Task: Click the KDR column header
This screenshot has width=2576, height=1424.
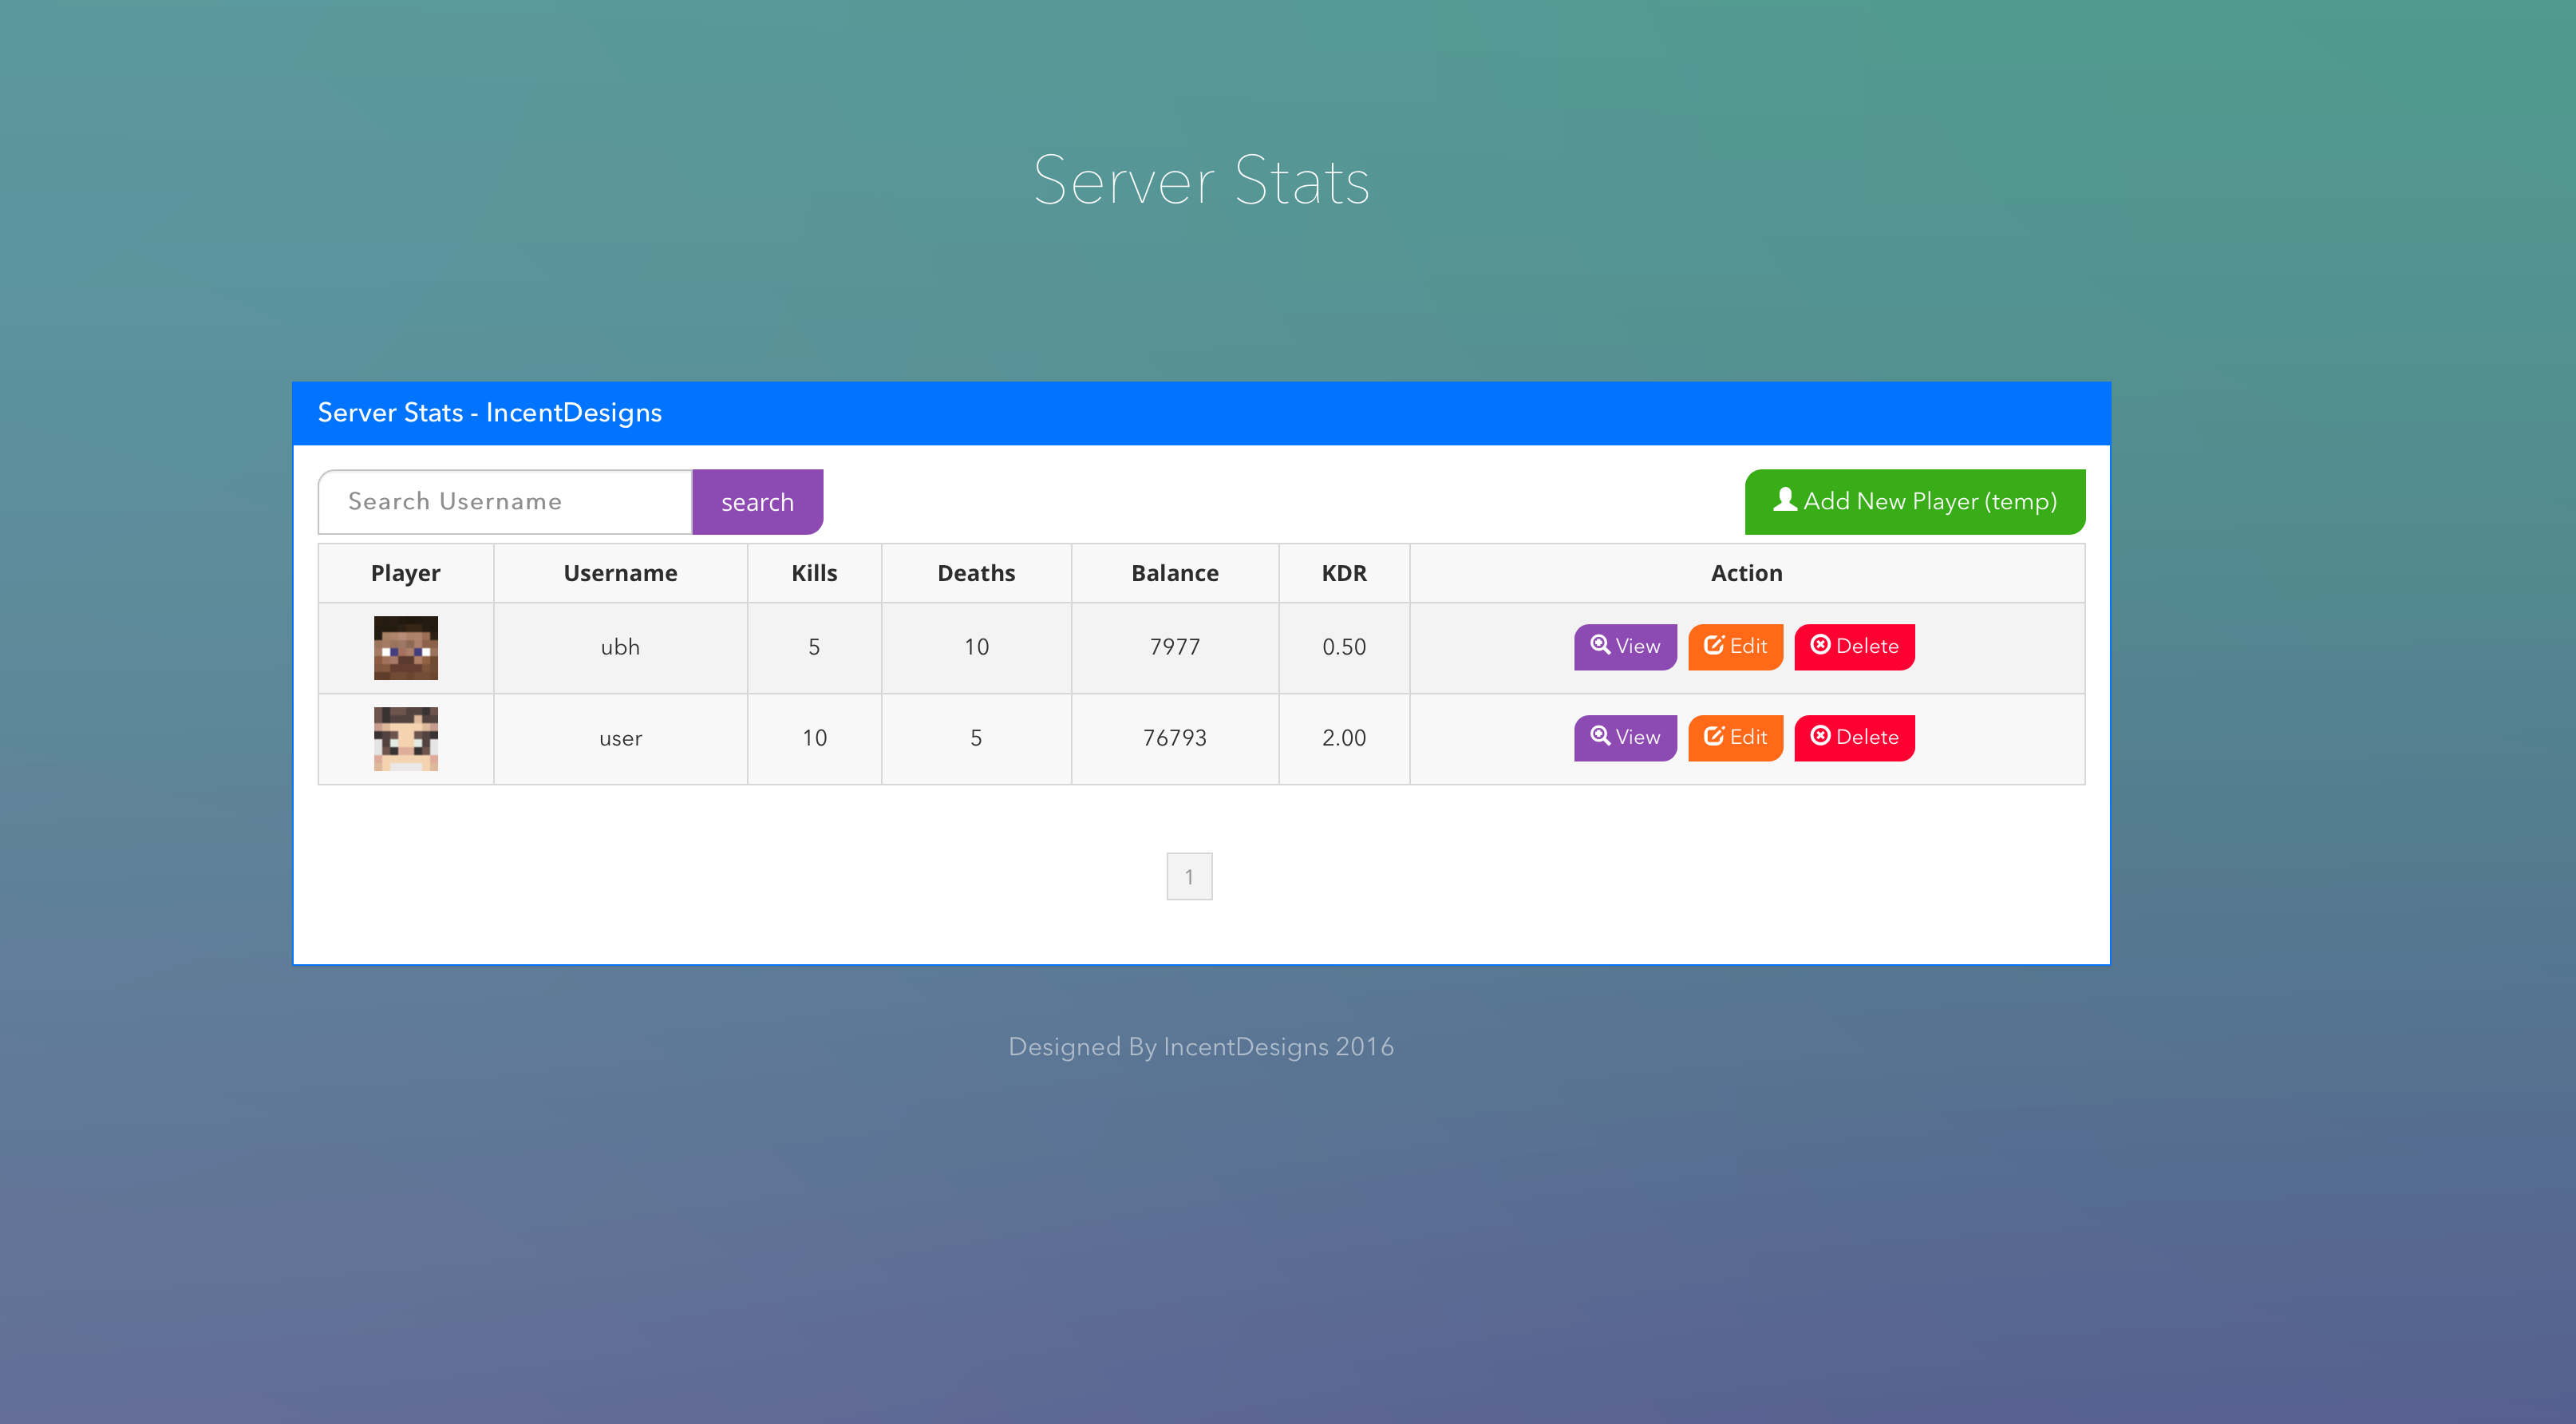Action: point(1344,573)
